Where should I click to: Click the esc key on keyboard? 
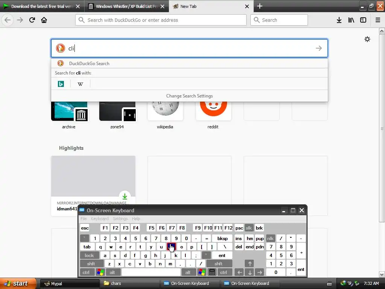point(85,228)
